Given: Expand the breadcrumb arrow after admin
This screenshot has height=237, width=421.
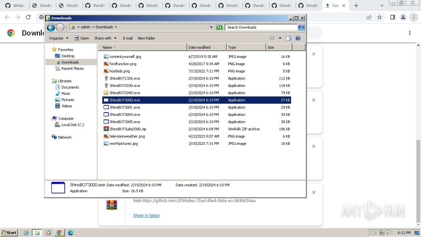Looking at the screenshot, I should coord(93,27).
